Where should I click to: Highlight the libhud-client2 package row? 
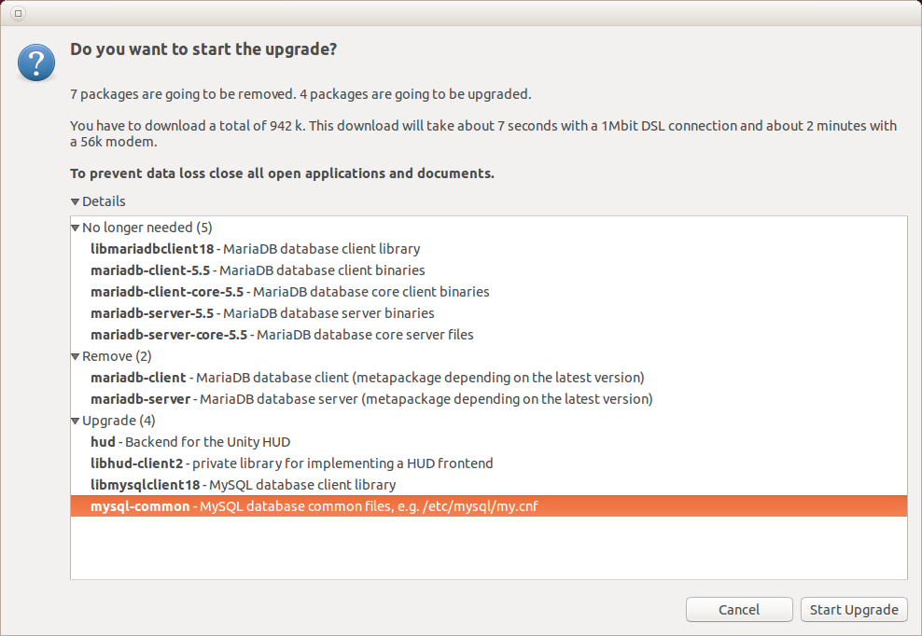coord(291,463)
